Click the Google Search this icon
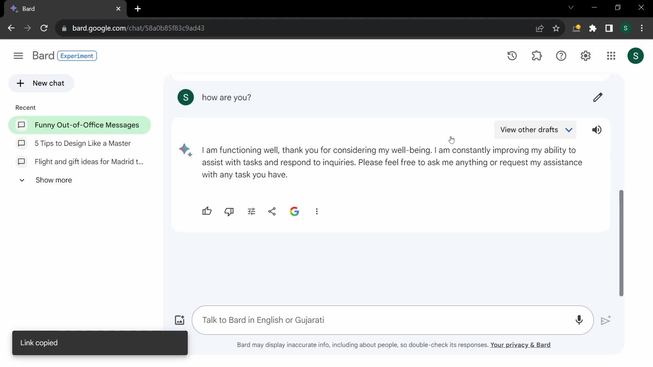This screenshot has height=367, width=653. coord(295,211)
